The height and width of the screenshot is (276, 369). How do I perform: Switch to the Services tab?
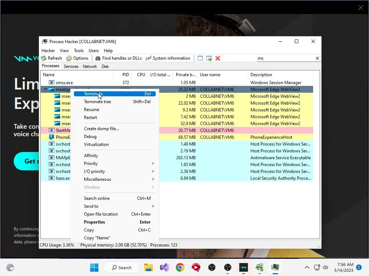(71, 66)
